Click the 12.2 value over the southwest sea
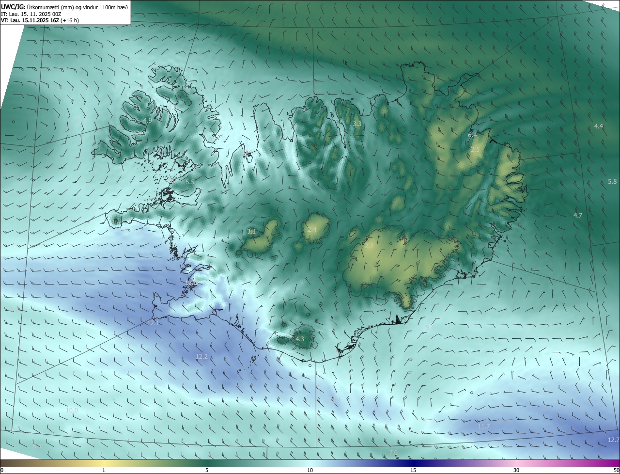 tap(201, 356)
